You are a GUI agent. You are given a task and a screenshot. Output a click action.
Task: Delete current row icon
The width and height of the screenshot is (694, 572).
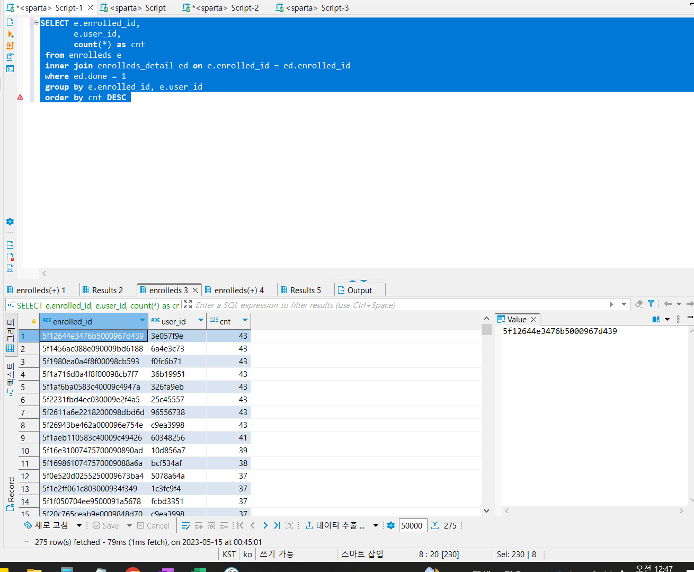(x=224, y=526)
